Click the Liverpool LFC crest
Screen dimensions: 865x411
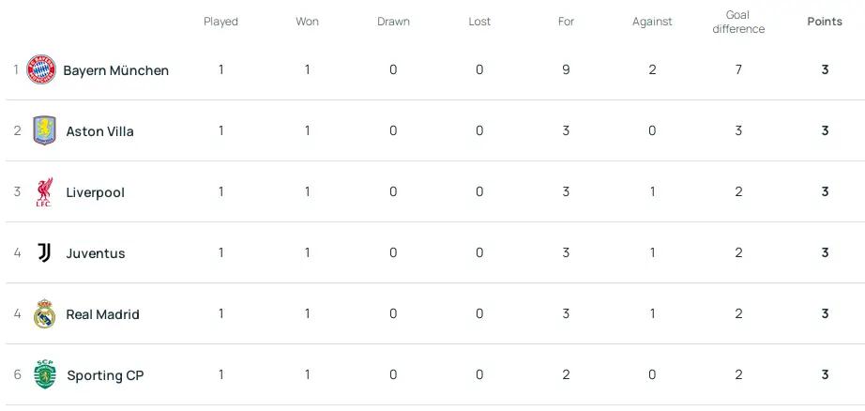44,192
